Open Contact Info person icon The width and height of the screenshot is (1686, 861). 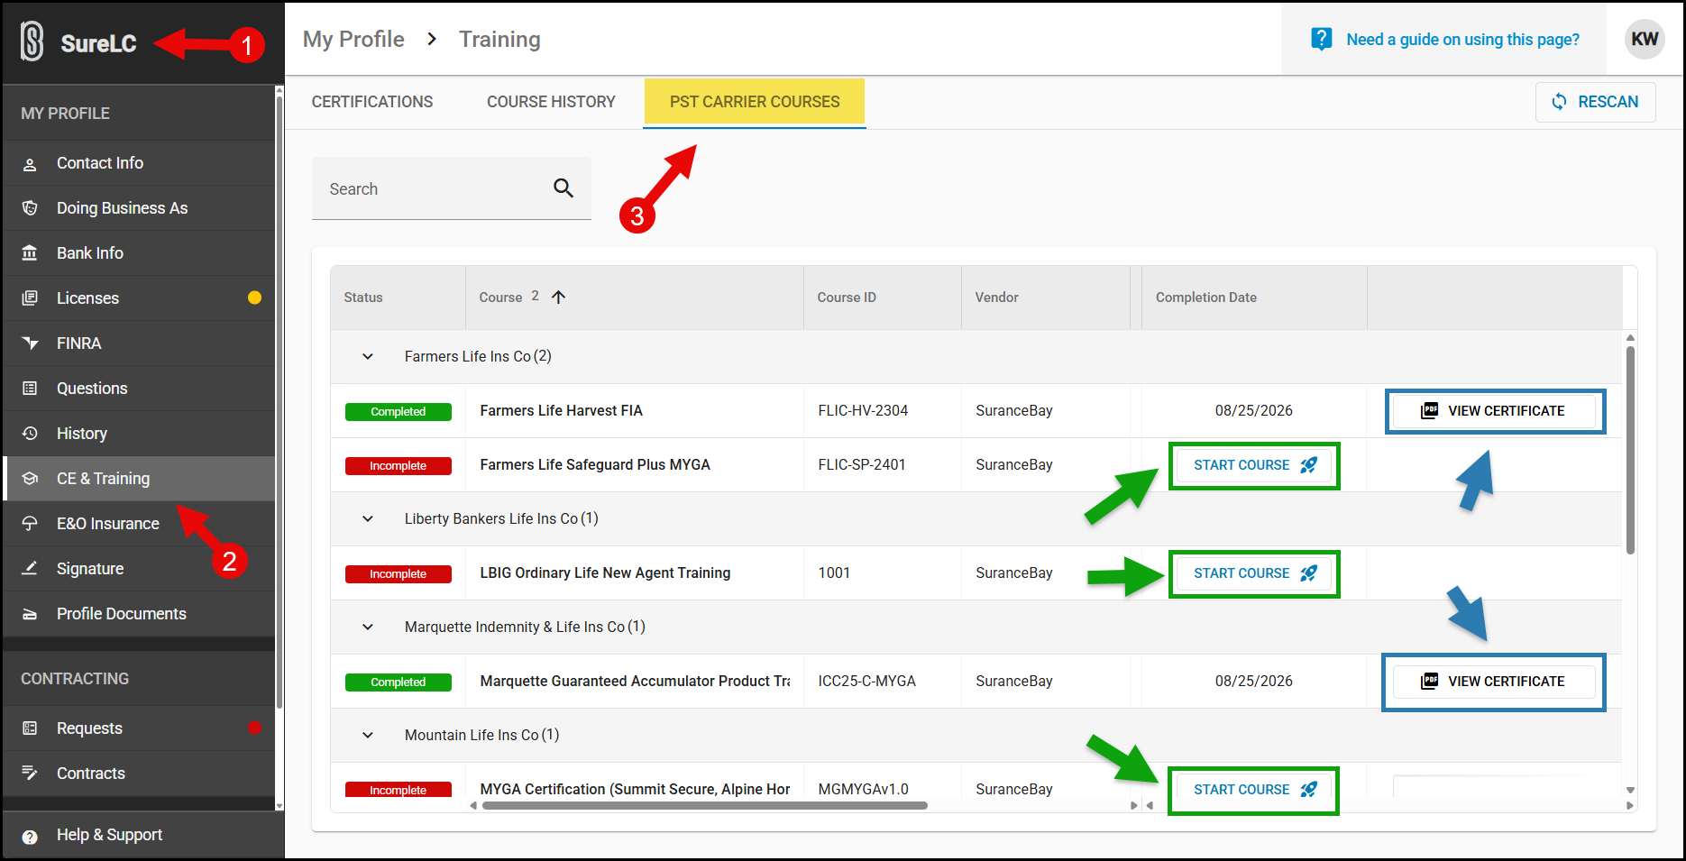pyautogui.click(x=30, y=164)
